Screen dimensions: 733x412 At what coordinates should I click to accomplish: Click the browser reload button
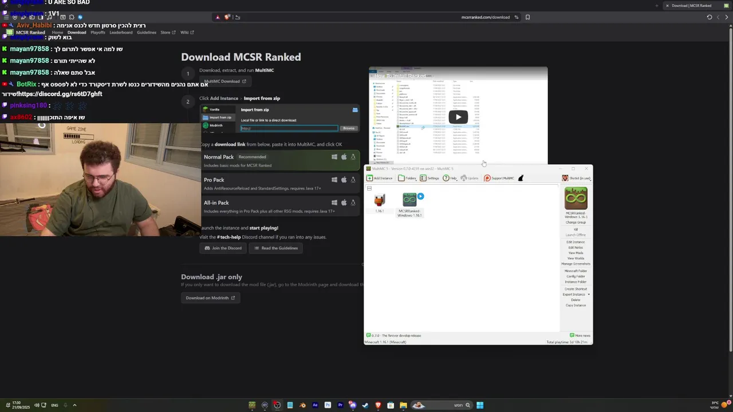pos(709,17)
